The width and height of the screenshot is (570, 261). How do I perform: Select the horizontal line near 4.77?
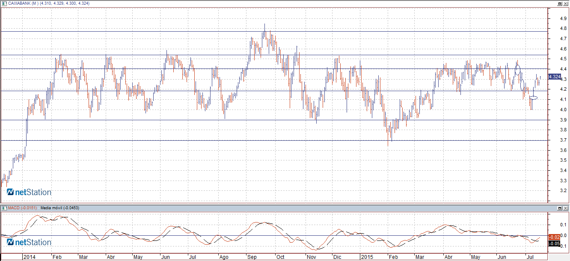tap(274, 31)
